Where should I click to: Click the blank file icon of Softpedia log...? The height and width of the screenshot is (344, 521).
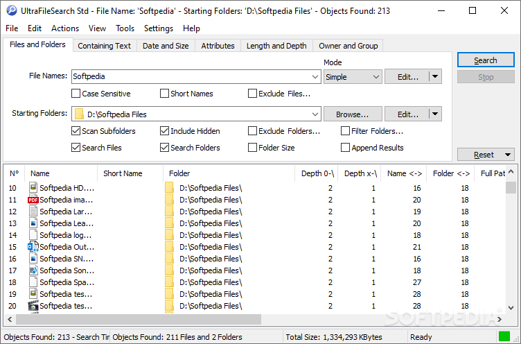coord(33,235)
